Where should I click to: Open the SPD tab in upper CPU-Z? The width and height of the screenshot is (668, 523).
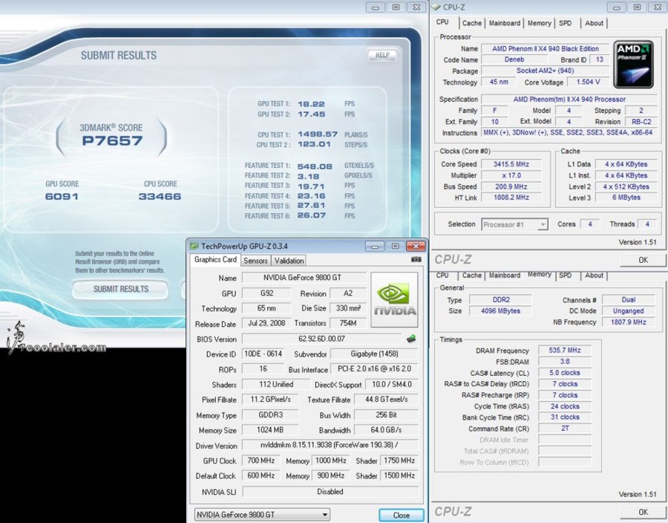(566, 23)
